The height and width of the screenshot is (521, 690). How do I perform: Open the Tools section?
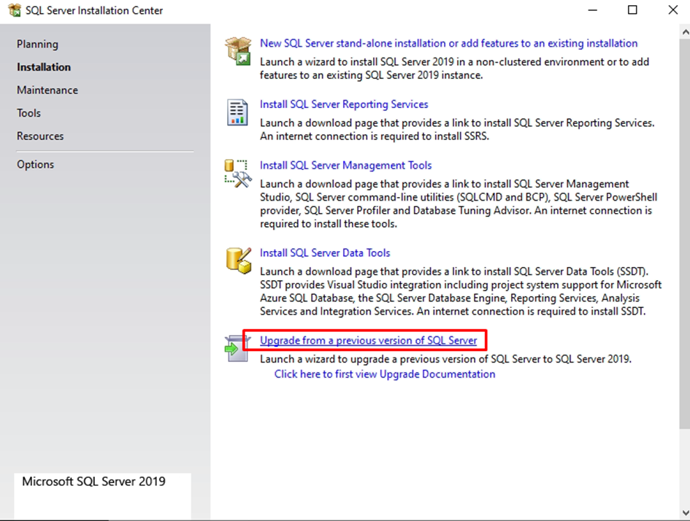(28, 113)
